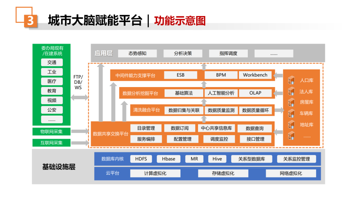Select the 计算虚拟化 box

(155, 173)
